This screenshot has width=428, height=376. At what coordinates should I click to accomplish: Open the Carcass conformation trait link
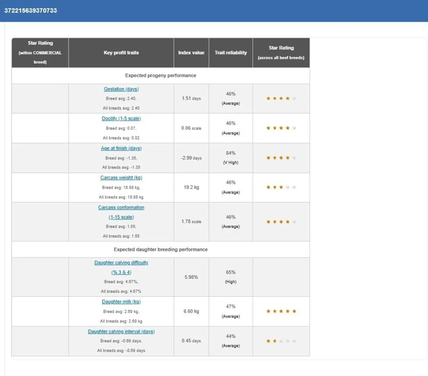coord(121,212)
